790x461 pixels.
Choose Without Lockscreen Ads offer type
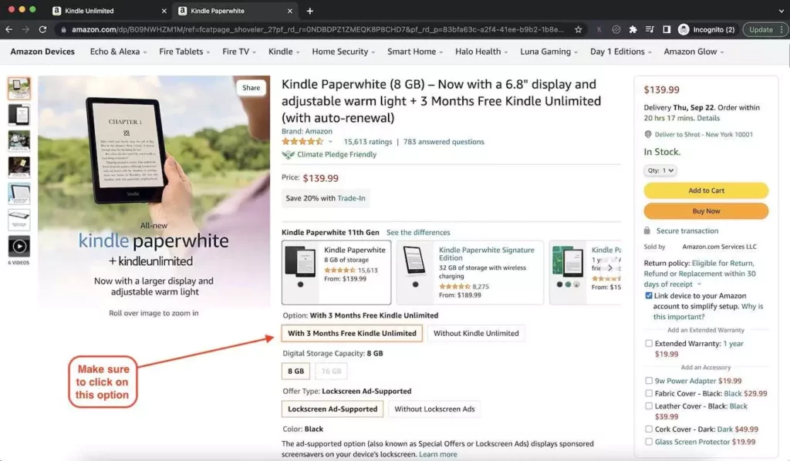tap(434, 409)
